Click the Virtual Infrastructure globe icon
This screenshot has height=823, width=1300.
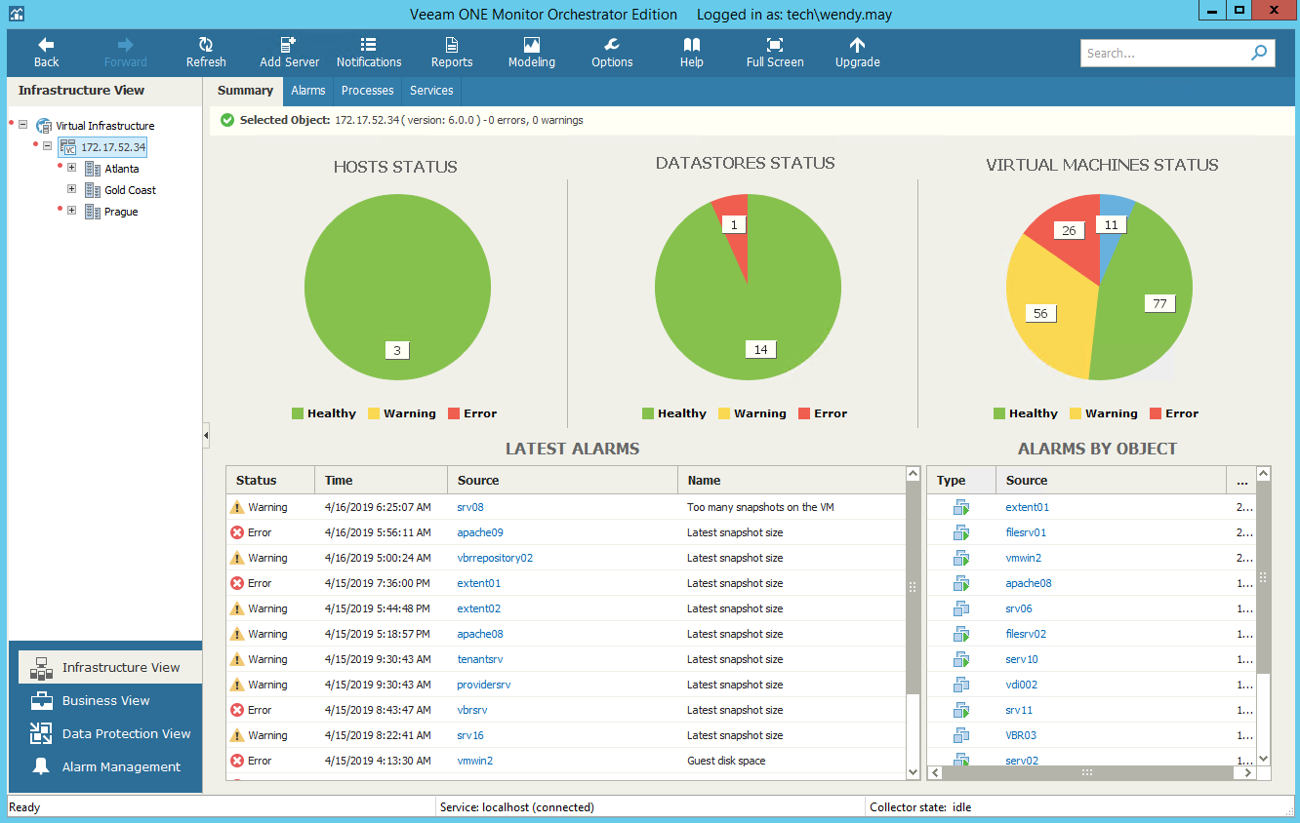pyautogui.click(x=44, y=126)
